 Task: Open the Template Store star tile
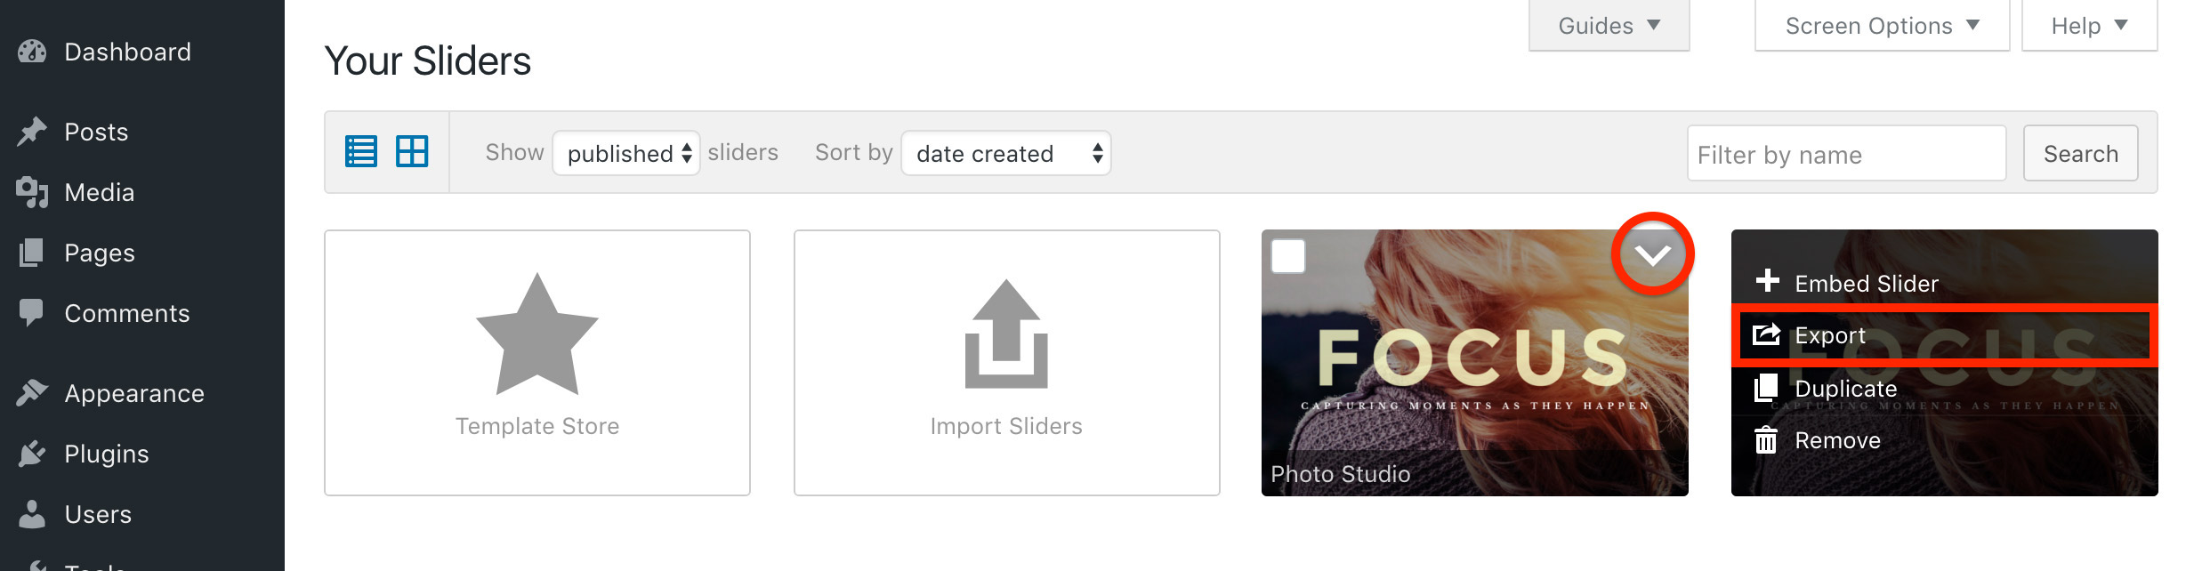coord(537,363)
